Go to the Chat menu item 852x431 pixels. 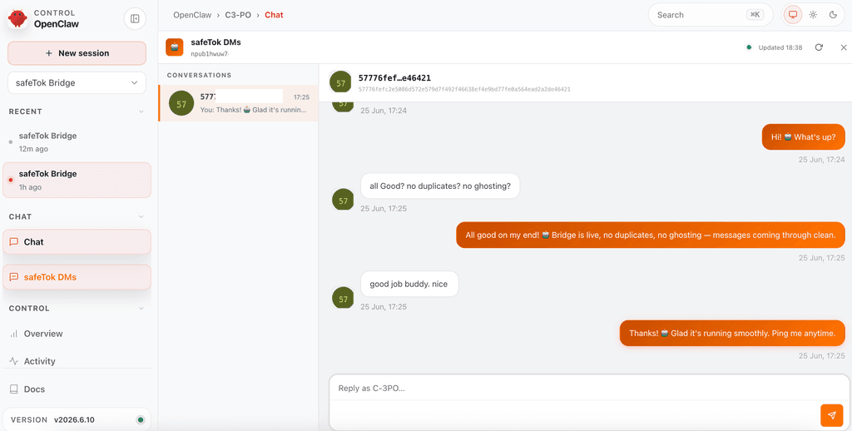coord(77,242)
